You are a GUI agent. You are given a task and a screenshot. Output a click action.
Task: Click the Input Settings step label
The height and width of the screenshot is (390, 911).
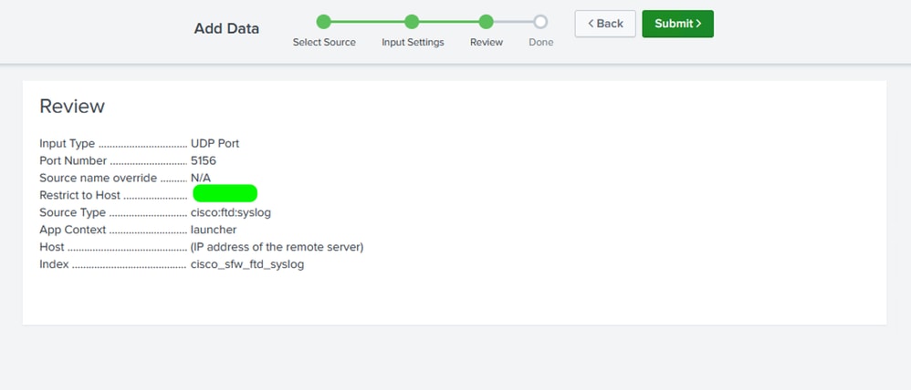(414, 42)
